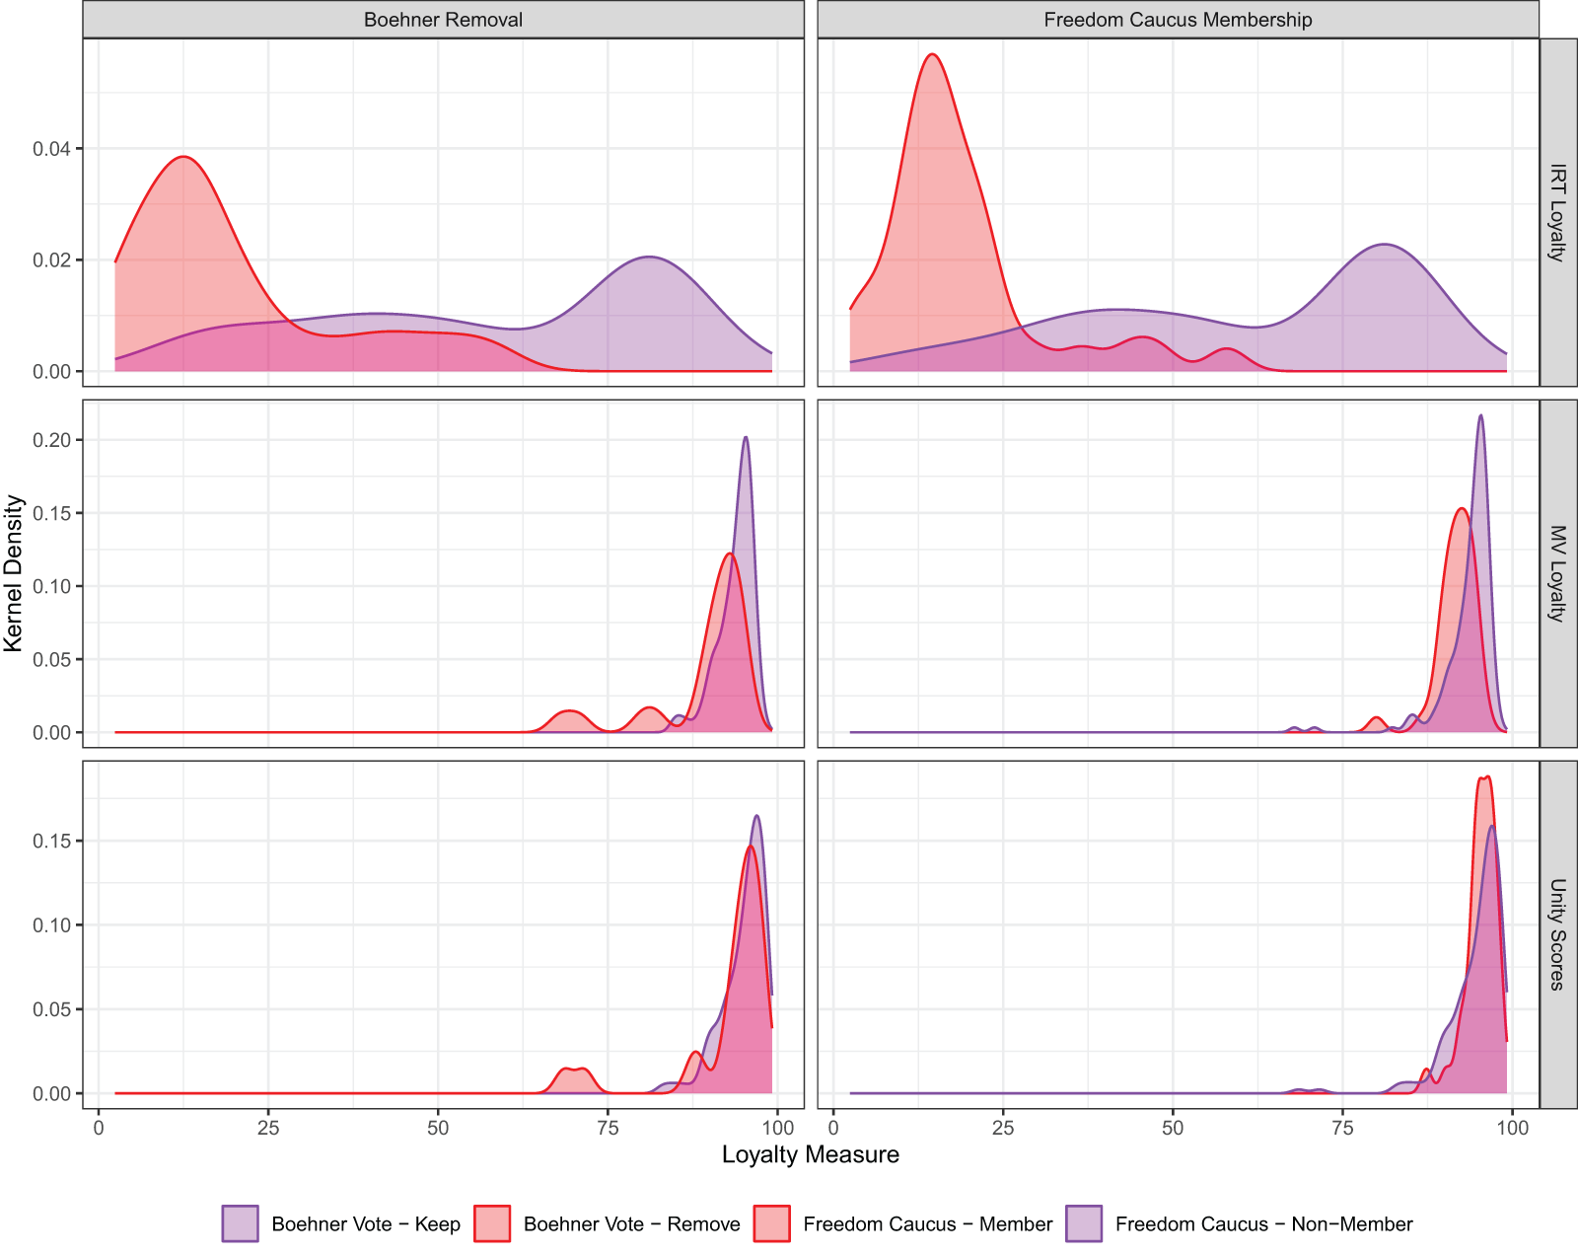Select the Freedom Caucus – Member legend swatch
This screenshot has width=1578, height=1255.
coord(771,1223)
